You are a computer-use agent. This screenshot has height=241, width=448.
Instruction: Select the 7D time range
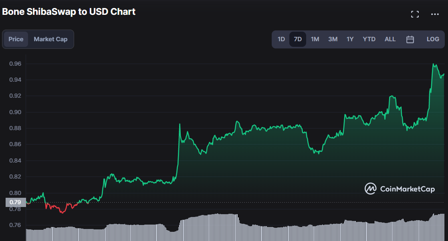(x=298, y=39)
